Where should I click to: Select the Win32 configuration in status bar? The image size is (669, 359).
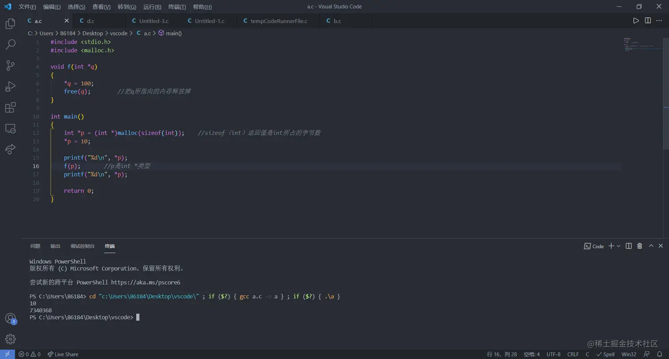pos(629,354)
